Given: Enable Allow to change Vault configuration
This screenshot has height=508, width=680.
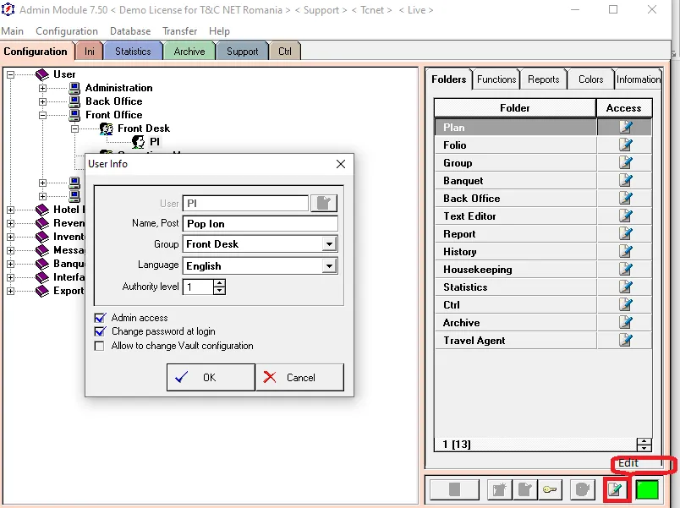Looking at the screenshot, I should tap(99, 346).
